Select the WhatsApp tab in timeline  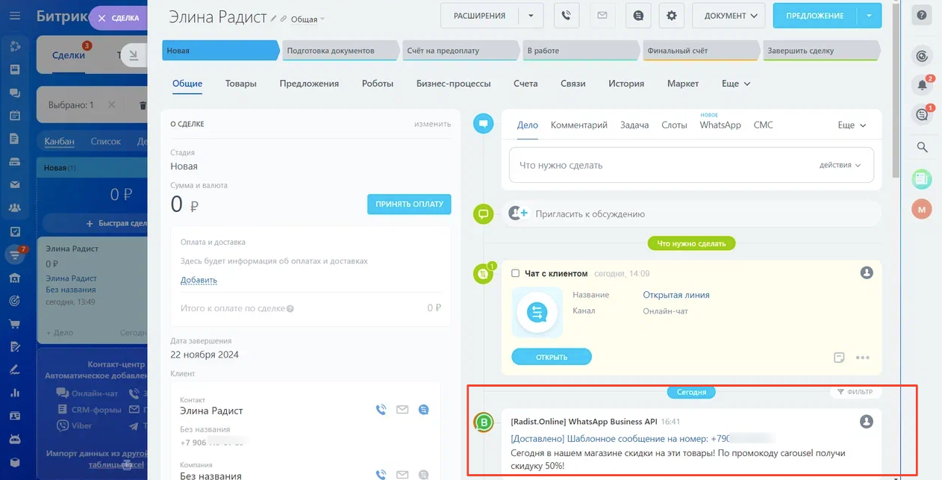[720, 125]
